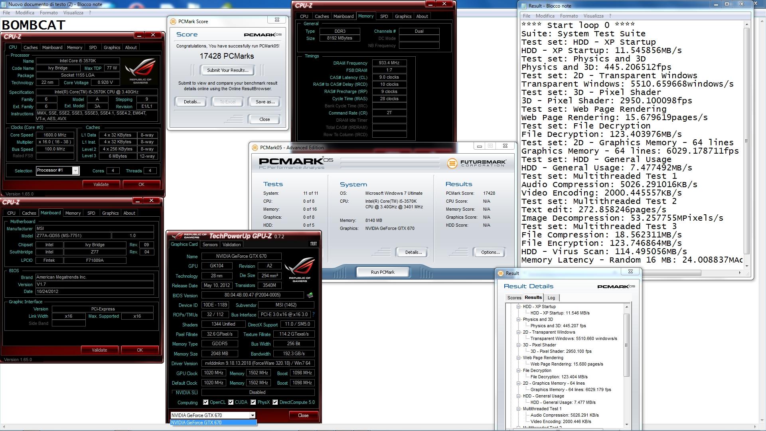Toggle the CUDA checkbox in GPU-Z

[x=231, y=402]
